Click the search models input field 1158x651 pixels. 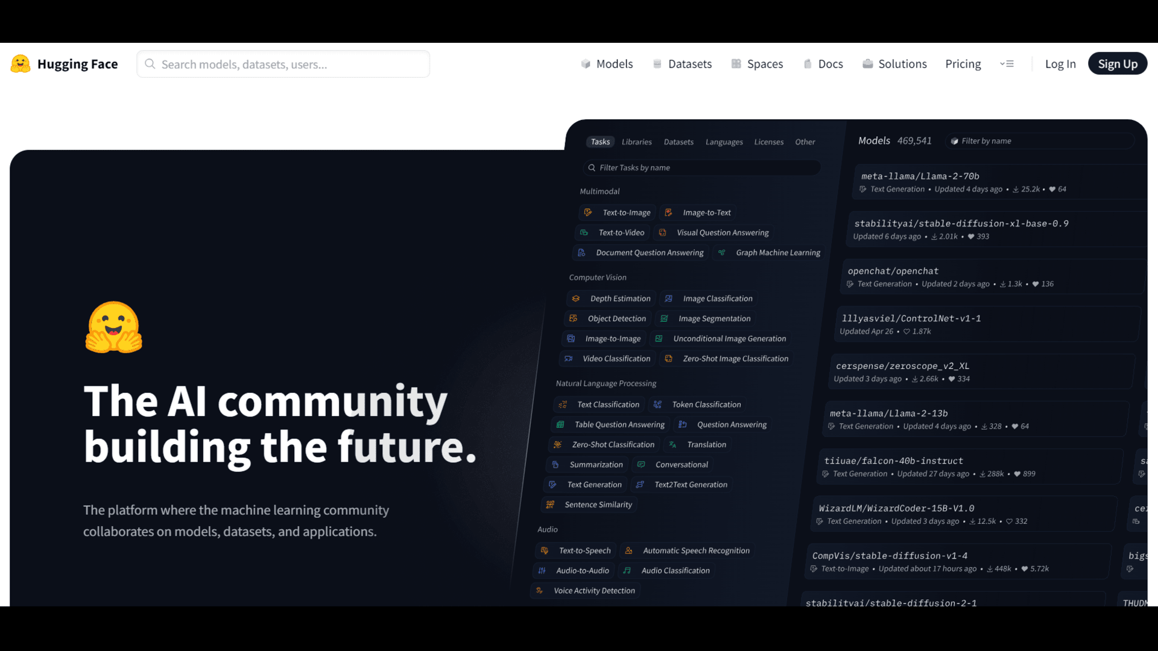[x=282, y=63]
